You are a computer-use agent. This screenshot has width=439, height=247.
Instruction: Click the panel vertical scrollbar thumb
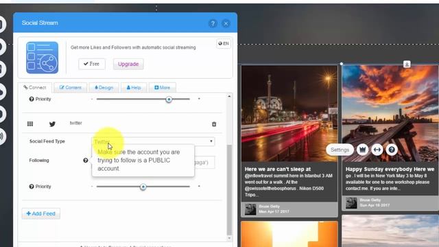(x=229, y=190)
